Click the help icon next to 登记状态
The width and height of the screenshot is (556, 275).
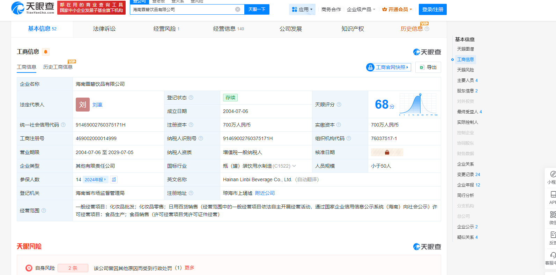(x=191, y=98)
